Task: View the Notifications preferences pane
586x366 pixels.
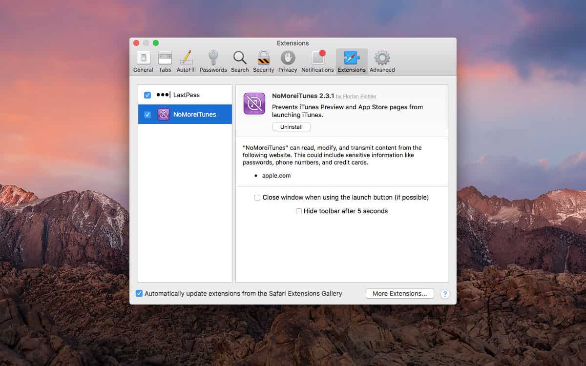Action: click(x=317, y=61)
